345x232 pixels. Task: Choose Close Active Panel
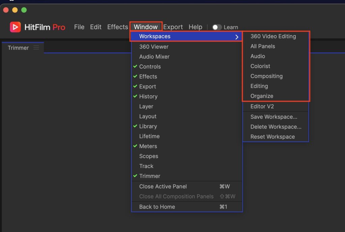[x=187, y=186]
